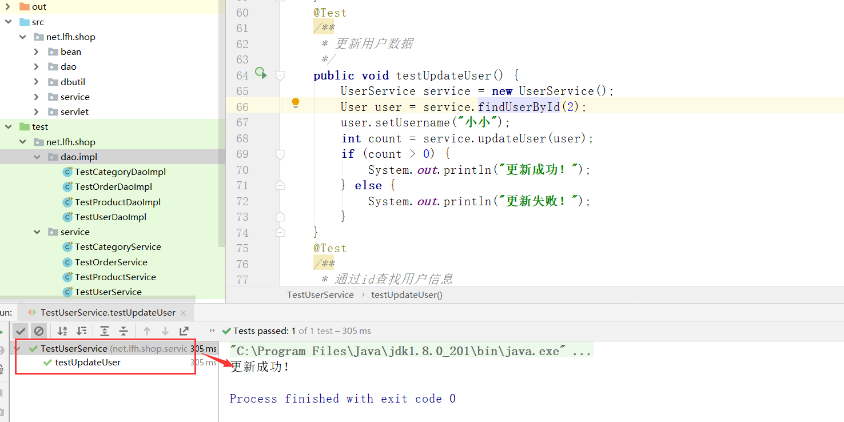The image size is (844, 422).
Task: Click the run tab's orange-green test icon
Action: pyautogui.click(x=33, y=313)
